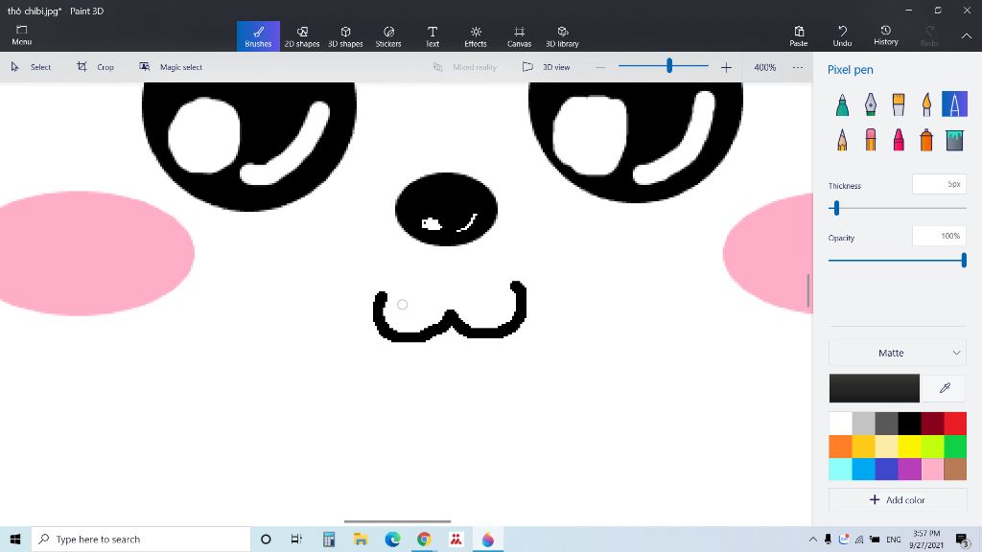
Task: Click the vertical canvas scrollbar
Action: click(807, 290)
